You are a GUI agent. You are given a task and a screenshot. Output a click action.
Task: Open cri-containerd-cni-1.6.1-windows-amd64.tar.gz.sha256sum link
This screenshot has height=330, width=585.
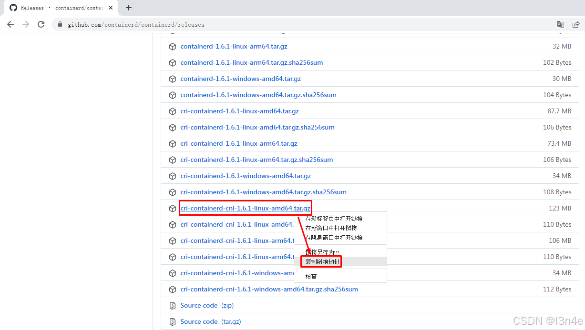[x=269, y=290]
